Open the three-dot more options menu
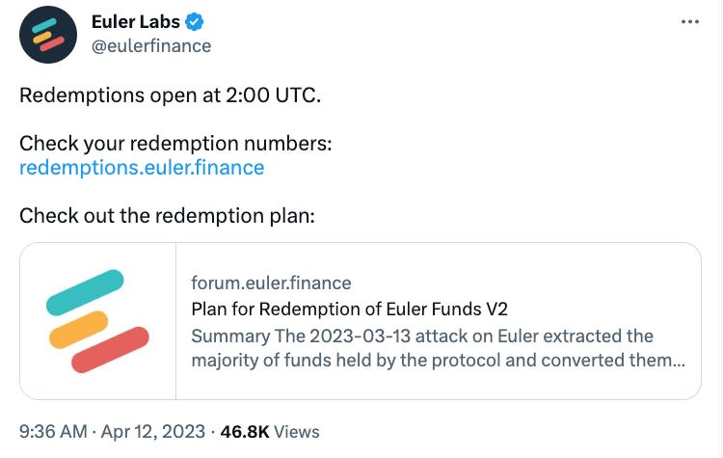 click(x=690, y=21)
